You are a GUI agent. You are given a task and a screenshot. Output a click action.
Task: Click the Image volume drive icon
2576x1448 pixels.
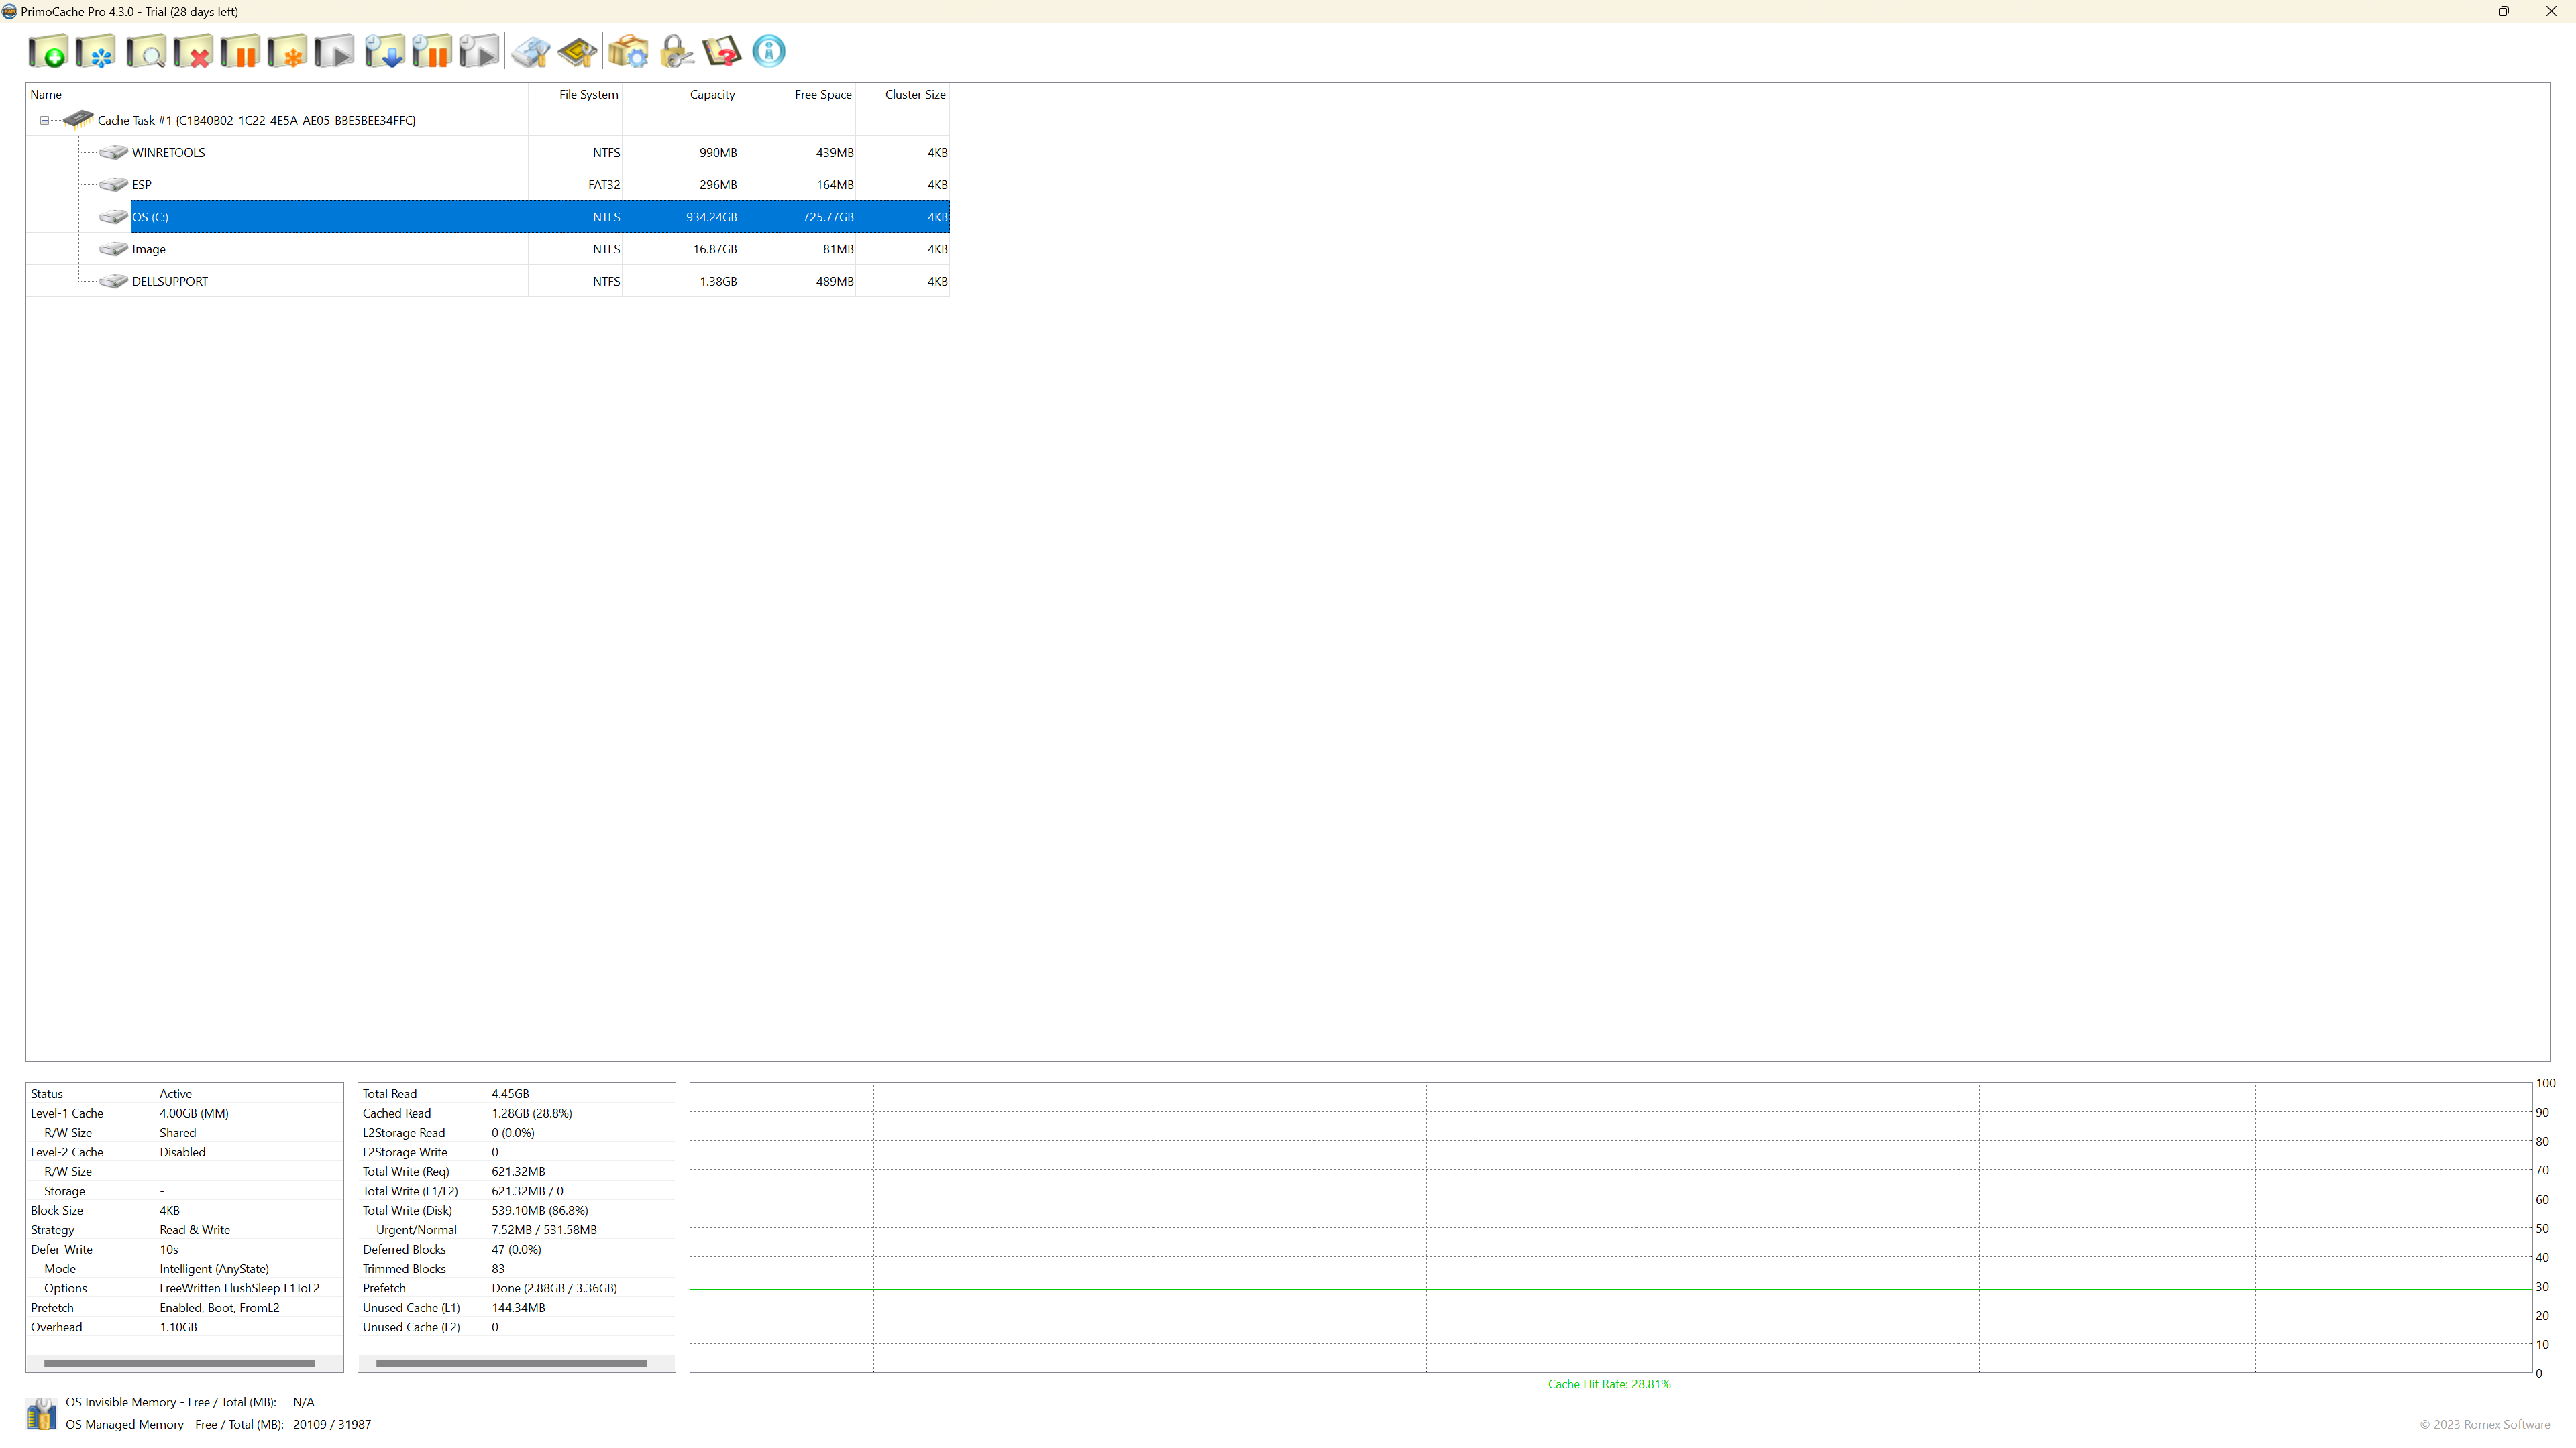point(114,249)
